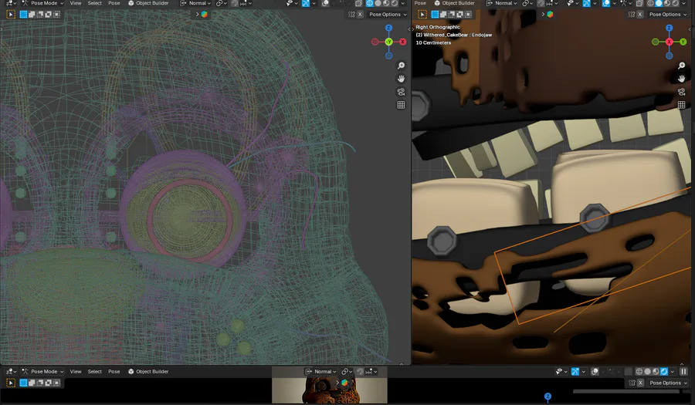Toggle overlays in left viewport header
The width and height of the screenshot is (695, 405).
click(325, 3)
